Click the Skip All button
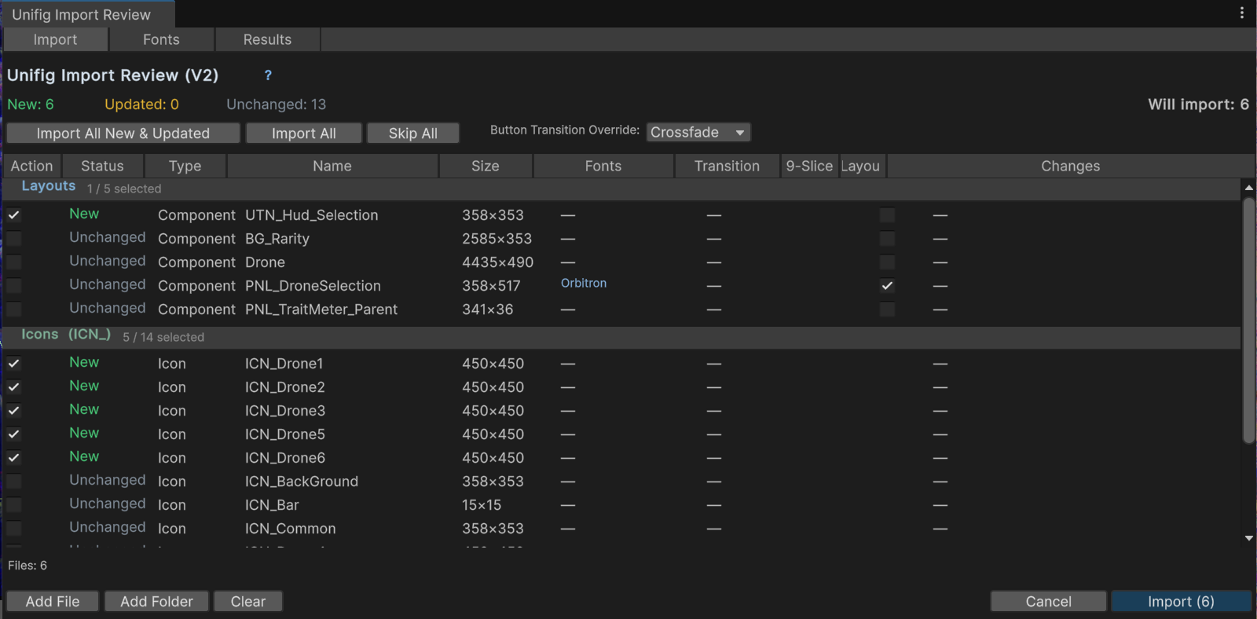 [413, 133]
